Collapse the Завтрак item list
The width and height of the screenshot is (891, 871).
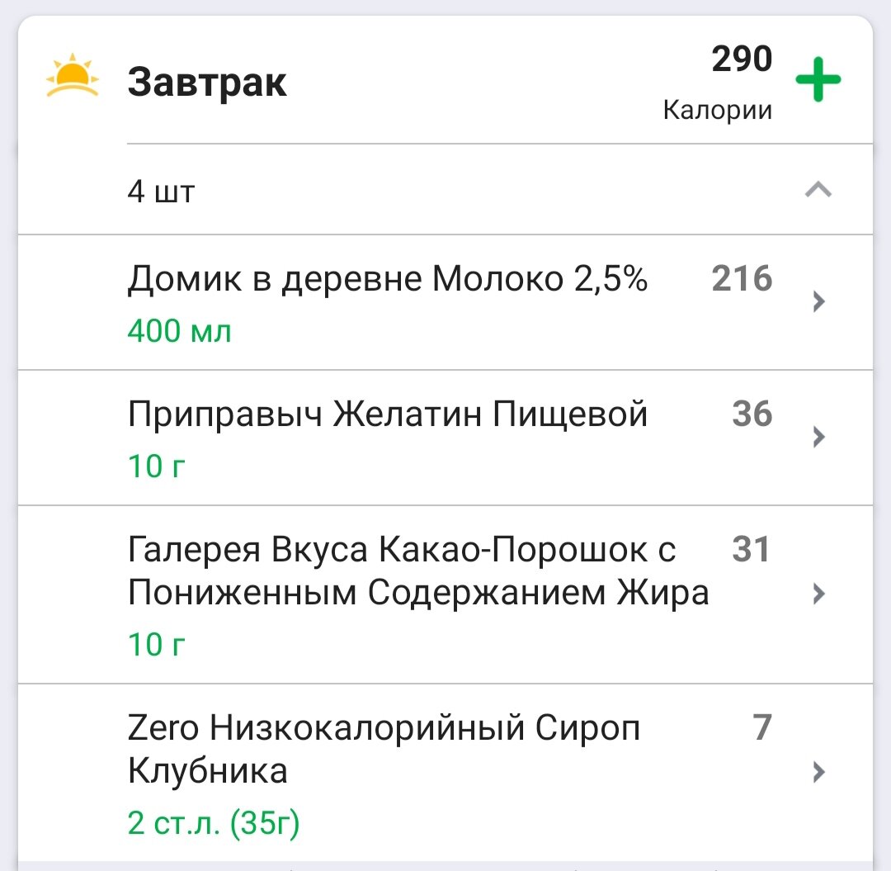coord(817,189)
